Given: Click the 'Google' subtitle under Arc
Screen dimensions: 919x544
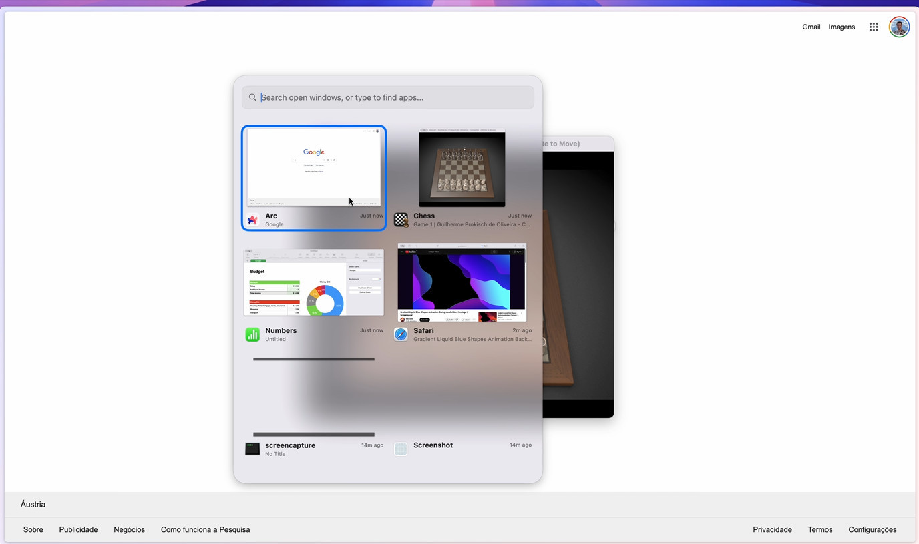Looking at the screenshot, I should click(274, 224).
